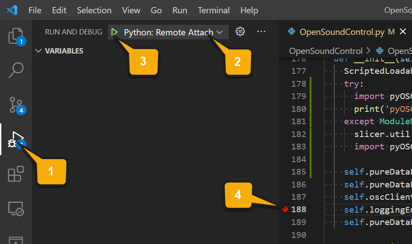Screen dimensions: 412x244
Task: Click the Python file icon on the editor tab
Action: pyautogui.click(x=292, y=31)
